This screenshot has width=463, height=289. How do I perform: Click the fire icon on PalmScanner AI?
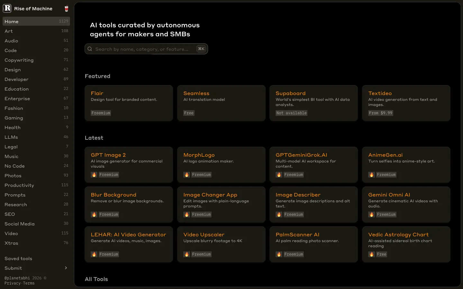coord(279,254)
